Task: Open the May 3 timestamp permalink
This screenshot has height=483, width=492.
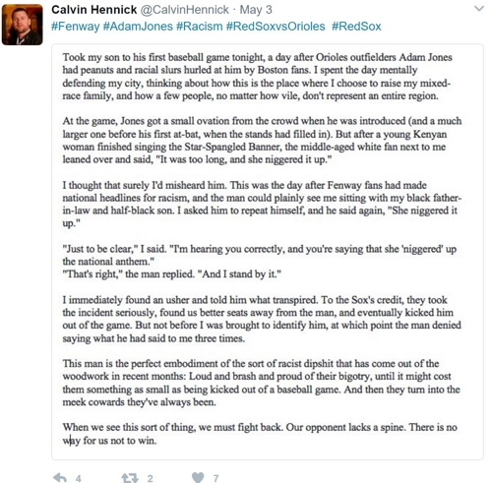Action: (256, 10)
